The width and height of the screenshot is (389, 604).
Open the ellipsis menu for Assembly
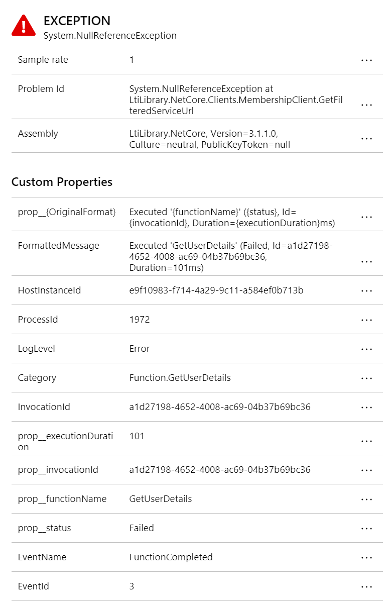coord(366,138)
